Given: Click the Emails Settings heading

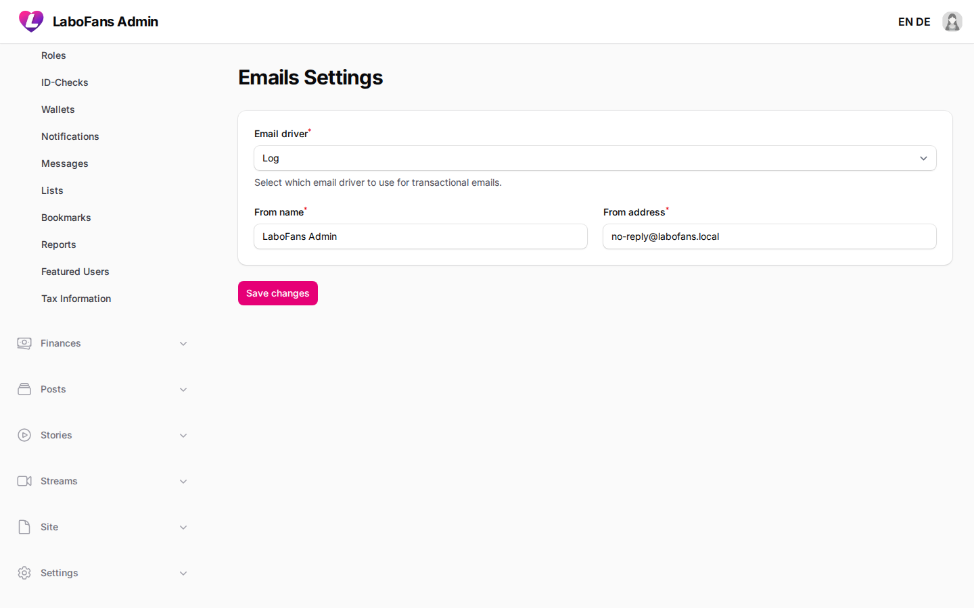Looking at the screenshot, I should pos(310,78).
